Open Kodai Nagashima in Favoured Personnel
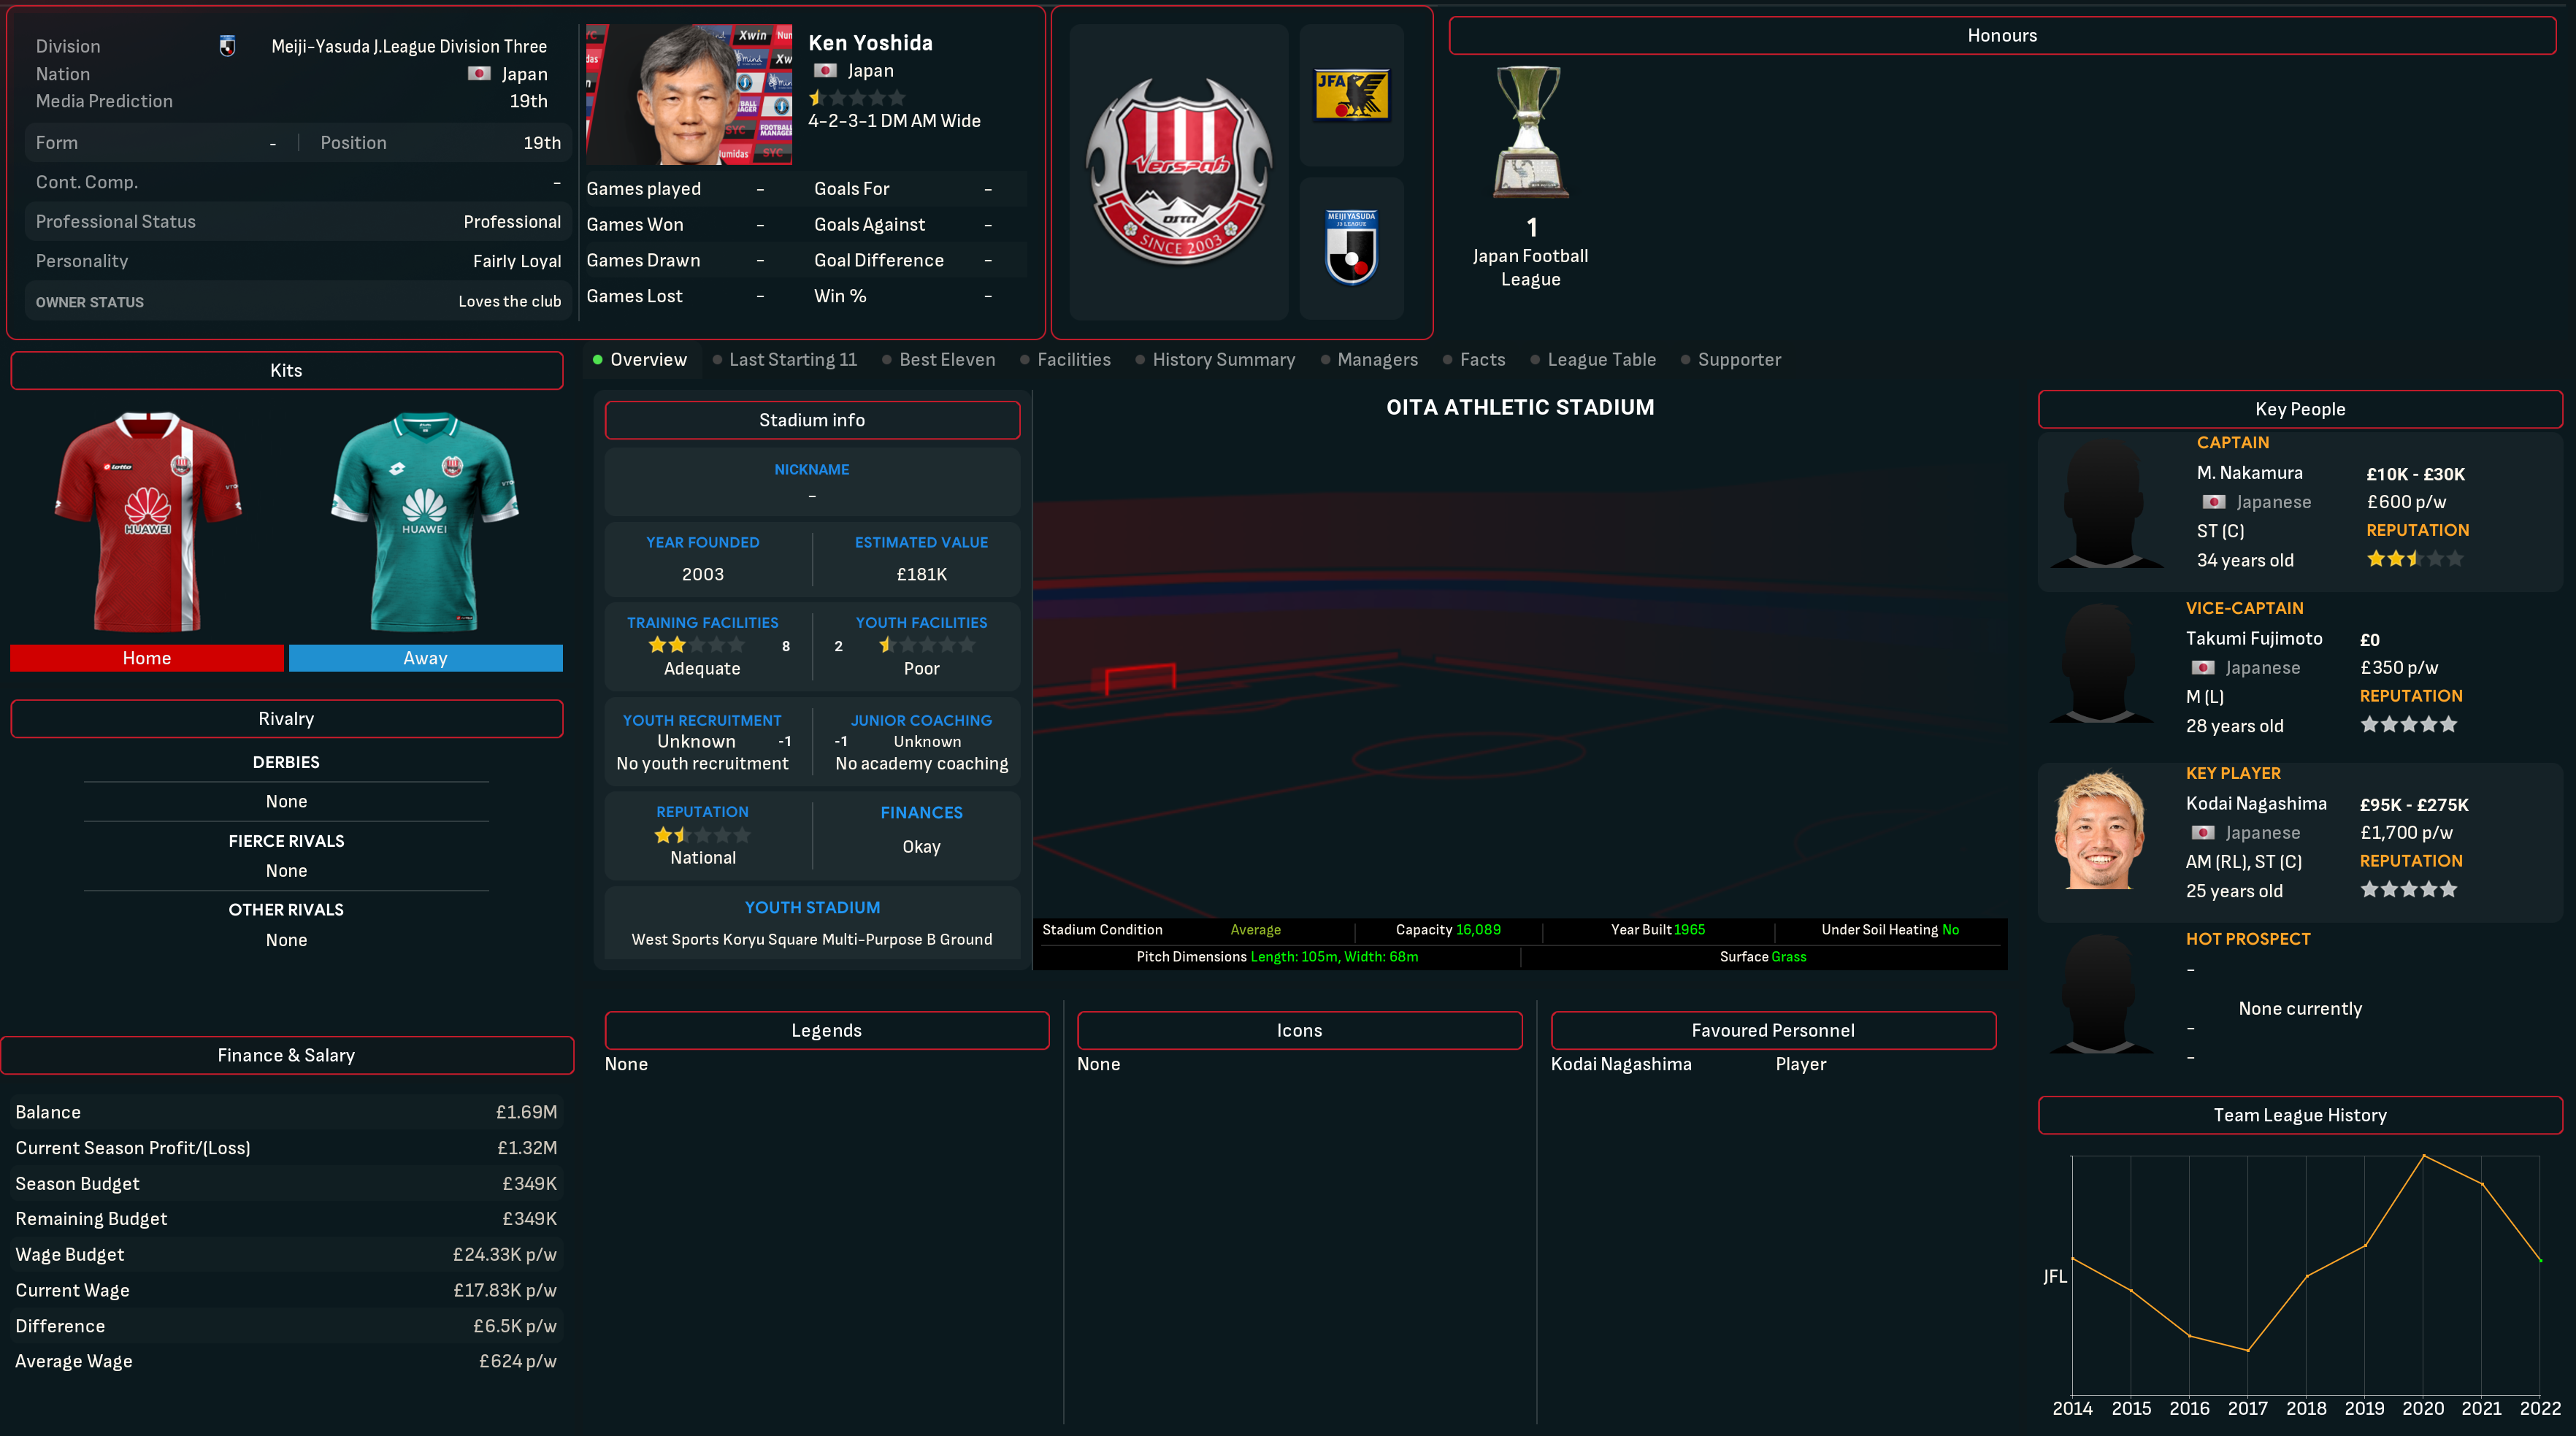 pyautogui.click(x=1621, y=1064)
